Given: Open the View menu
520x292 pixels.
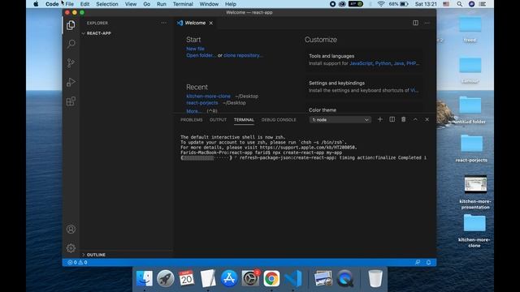Looking at the screenshot, I should (x=131, y=4).
